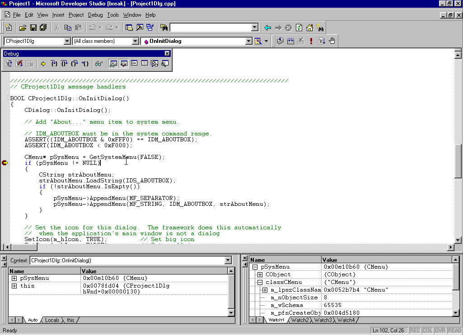Open the All class members filter dropdown

click(135, 41)
